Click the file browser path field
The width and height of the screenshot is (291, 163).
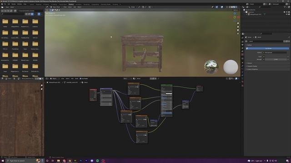click(30, 11)
